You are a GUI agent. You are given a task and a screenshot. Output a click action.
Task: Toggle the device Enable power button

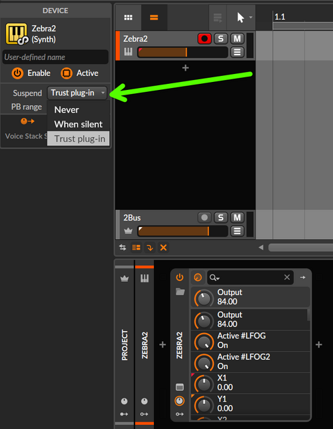click(17, 73)
